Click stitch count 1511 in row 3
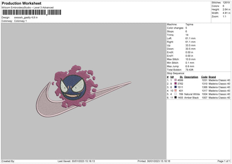 (180, 87)
